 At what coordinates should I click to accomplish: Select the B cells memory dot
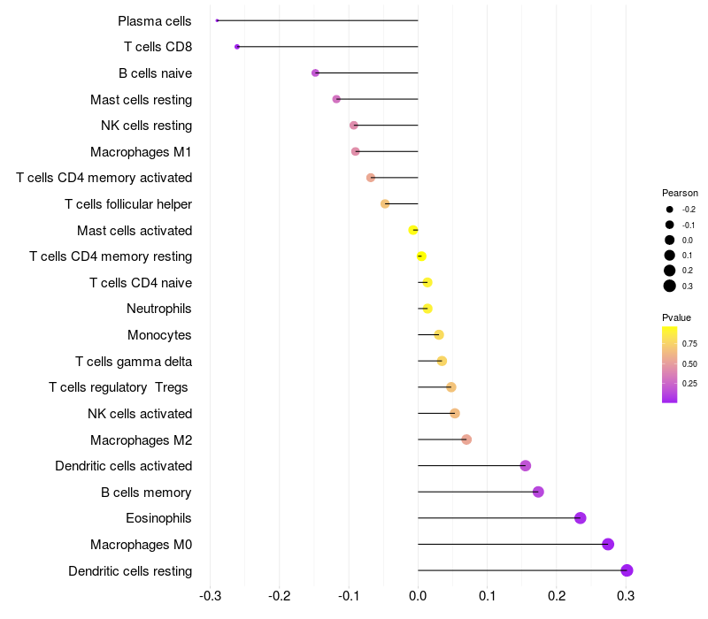pyautogui.click(x=538, y=492)
